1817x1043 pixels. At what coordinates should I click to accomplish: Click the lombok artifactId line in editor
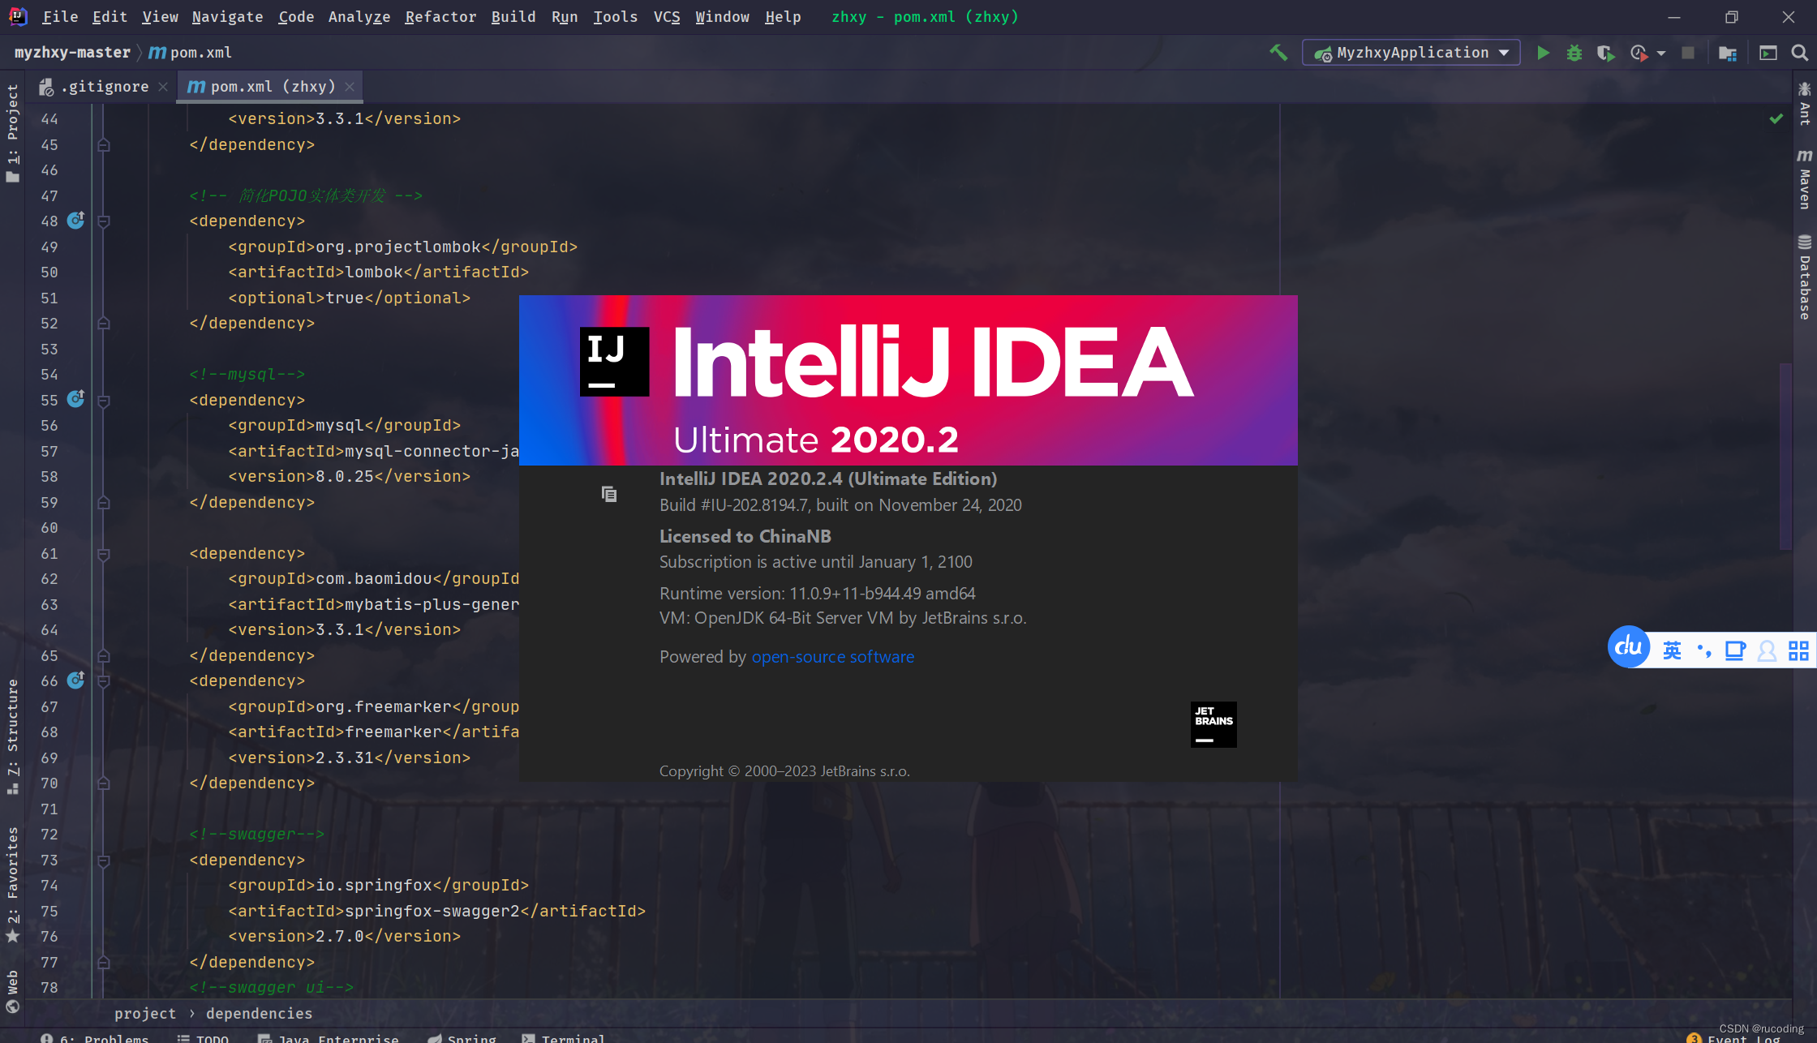coord(379,273)
